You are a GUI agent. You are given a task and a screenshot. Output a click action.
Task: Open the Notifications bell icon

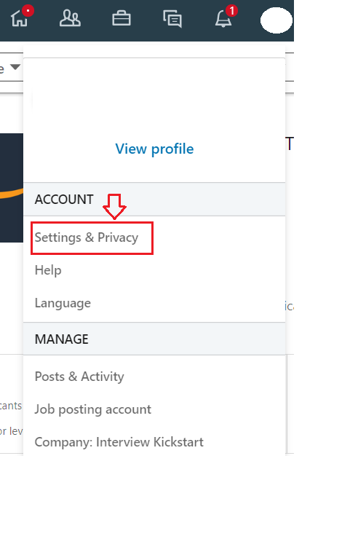pyautogui.click(x=223, y=18)
